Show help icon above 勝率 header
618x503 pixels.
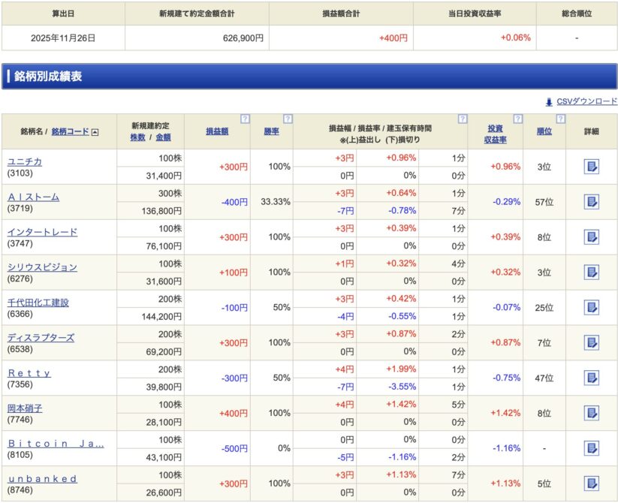tap(288, 119)
